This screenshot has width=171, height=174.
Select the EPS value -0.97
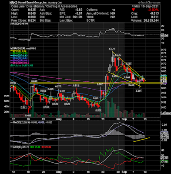click(79, 13)
